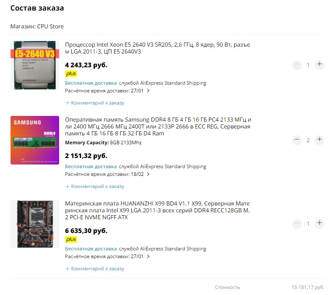This screenshot has width=335, height=295.
Task: Add order comment for HUANANZHI motherboard
Action: (95, 269)
